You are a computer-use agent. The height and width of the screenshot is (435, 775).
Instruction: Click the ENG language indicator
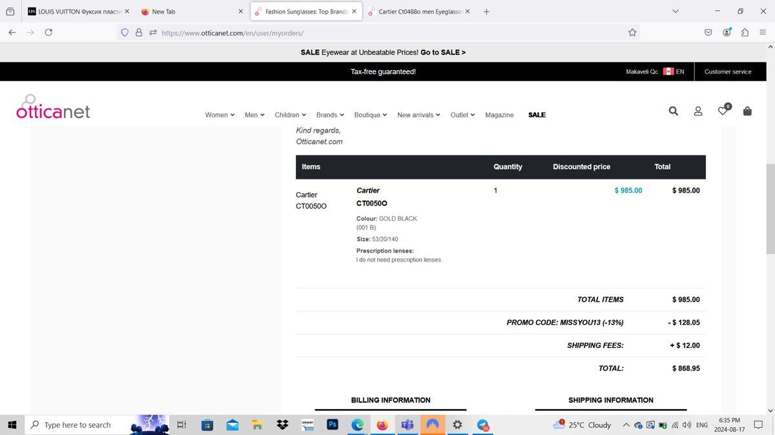[702, 425]
